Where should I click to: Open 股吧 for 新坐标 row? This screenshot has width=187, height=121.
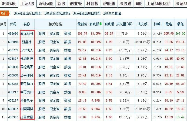coord(42,42)
